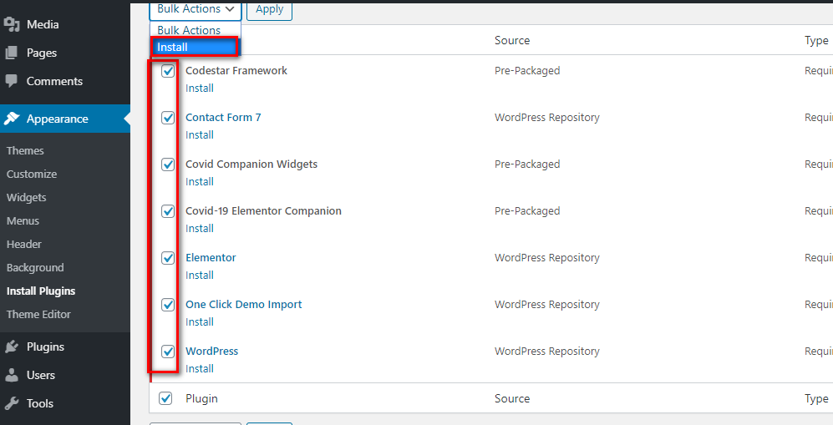Open Install Plugins submenu item
This screenshot has width=833, height=425.
point(41,291)
